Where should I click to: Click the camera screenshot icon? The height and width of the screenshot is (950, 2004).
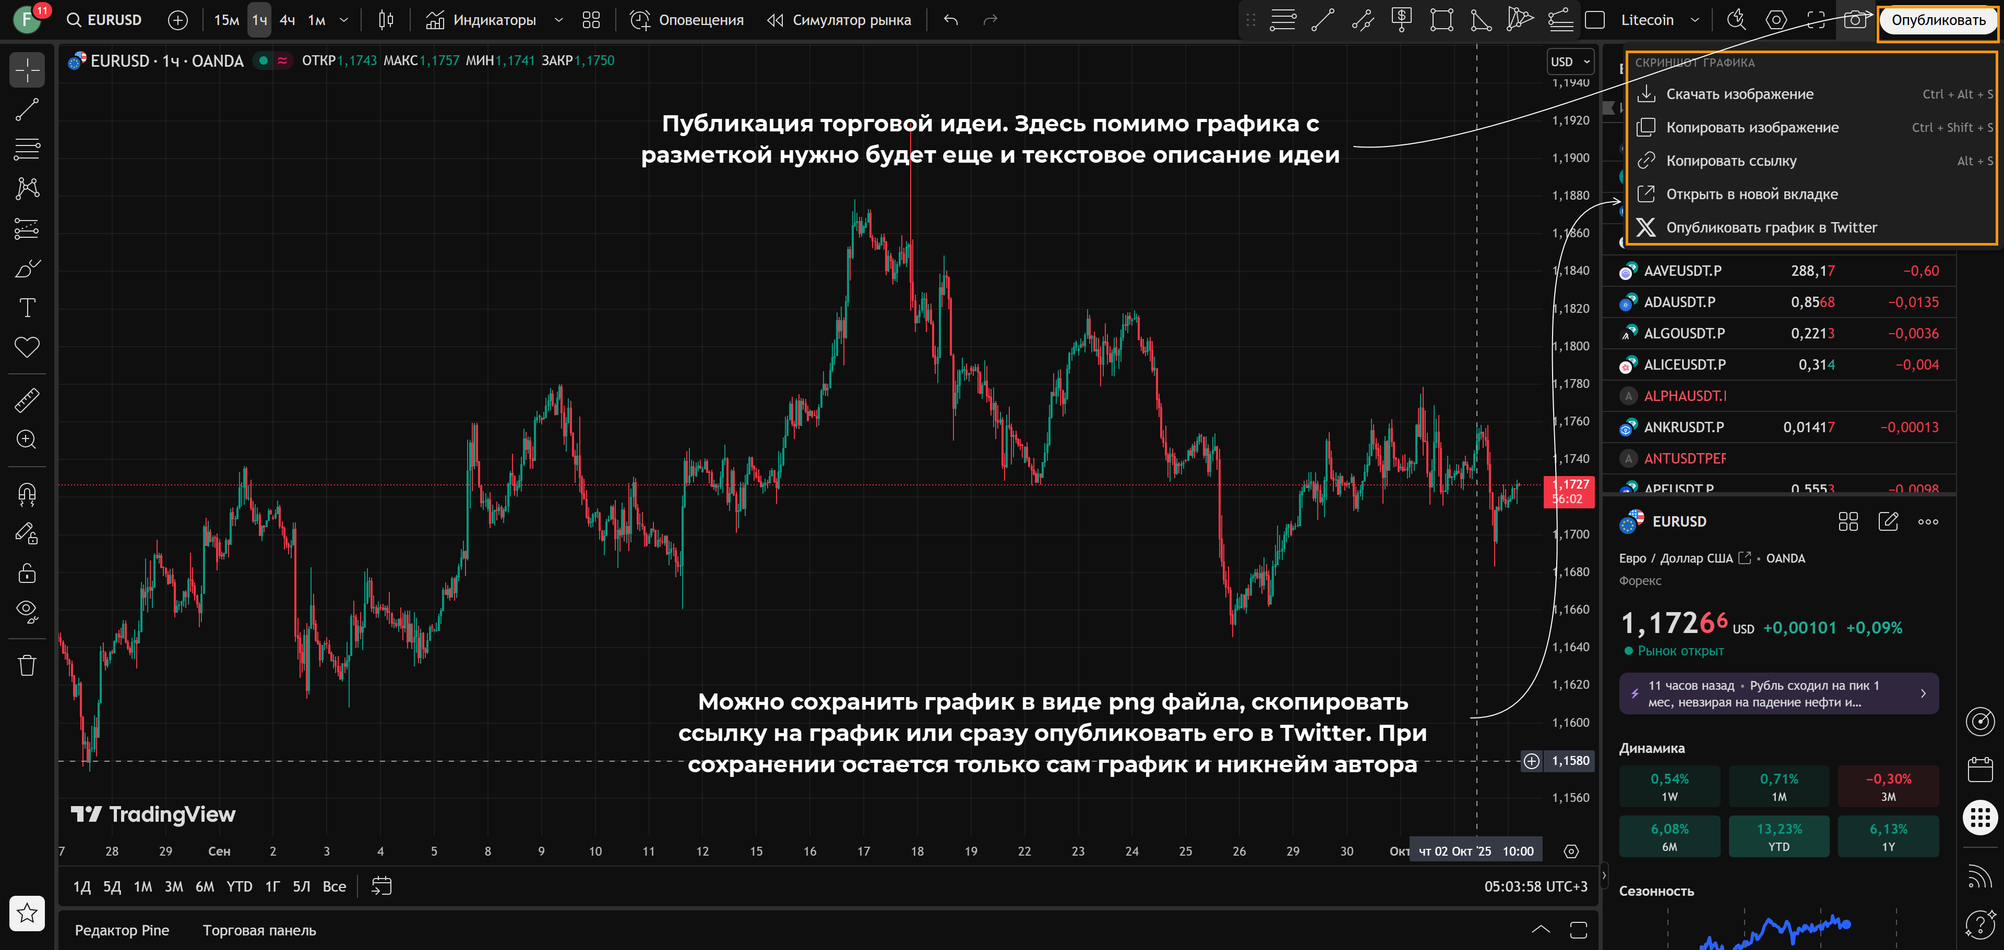coord(1855,20)
